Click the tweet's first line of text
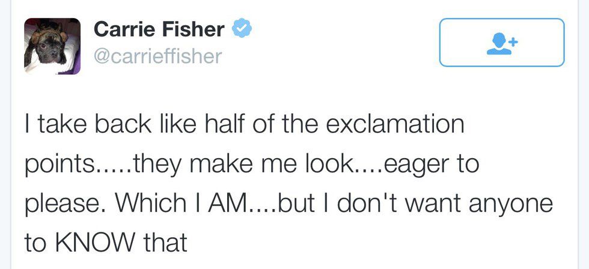The height and width of the screenshot is (269, 589). coord(245,125)
